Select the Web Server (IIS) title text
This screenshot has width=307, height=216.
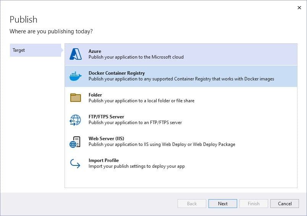point(106,139)
